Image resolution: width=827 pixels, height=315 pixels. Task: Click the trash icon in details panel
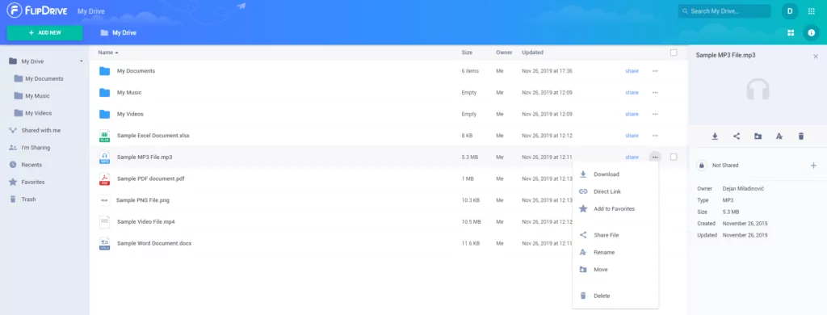pyautogui.click(x=800, y=136)
